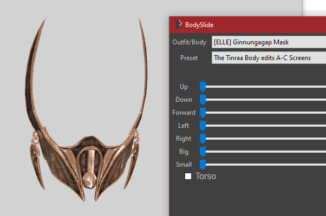Click the Up slider handle
326x216 pixels.
tap(203, 87)
